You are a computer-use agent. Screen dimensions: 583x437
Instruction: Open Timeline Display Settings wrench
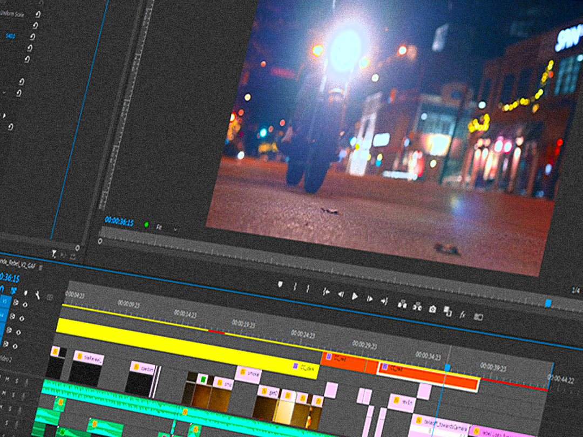[38, 295]
